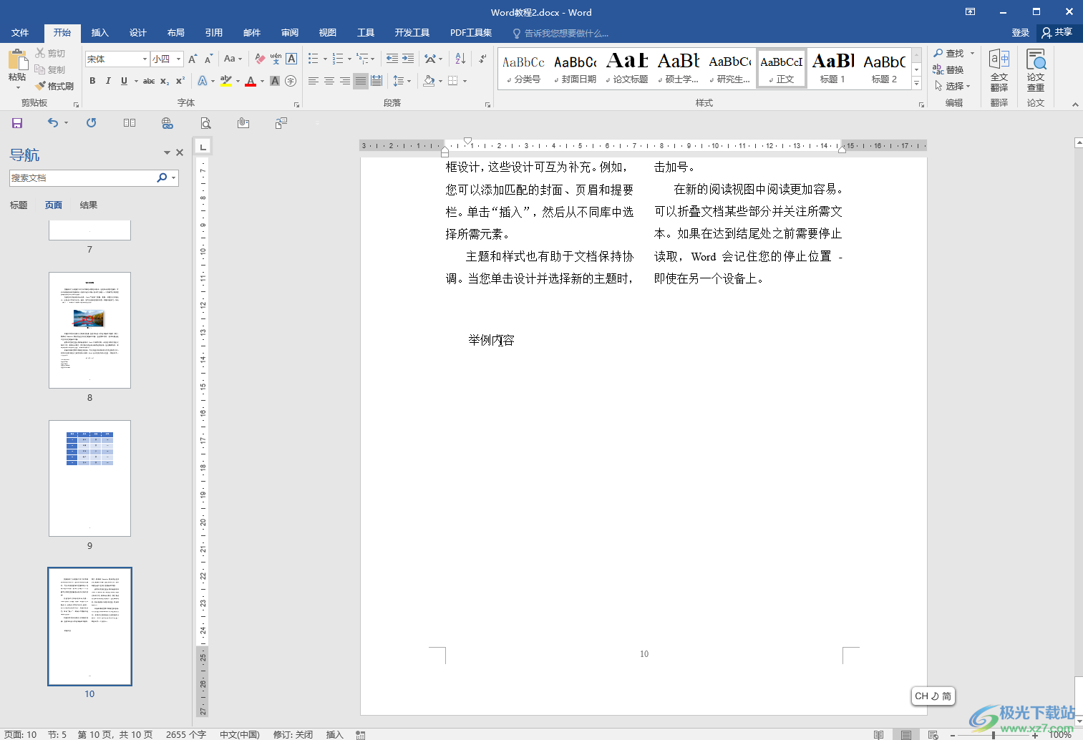Click the Share (共享) button
This screenshot has width=1083, height=740.
point(1057,33)
